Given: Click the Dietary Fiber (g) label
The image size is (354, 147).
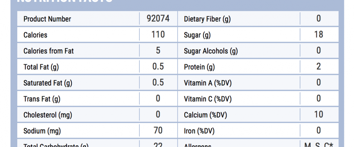Looking at the screenshot, I should (x=207, y=19).
